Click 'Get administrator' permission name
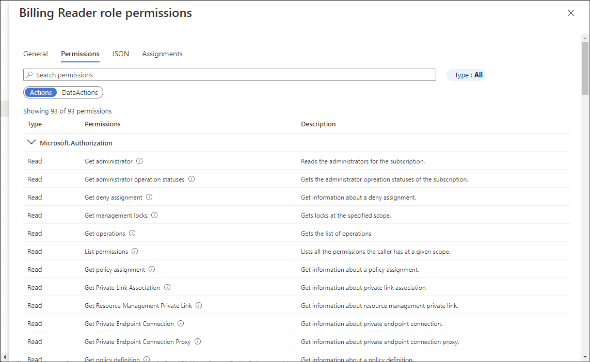590x362 pixels. click(109, 161)
